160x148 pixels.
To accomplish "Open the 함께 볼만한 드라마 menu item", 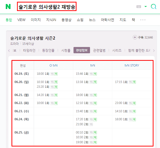I will point(139,50).
